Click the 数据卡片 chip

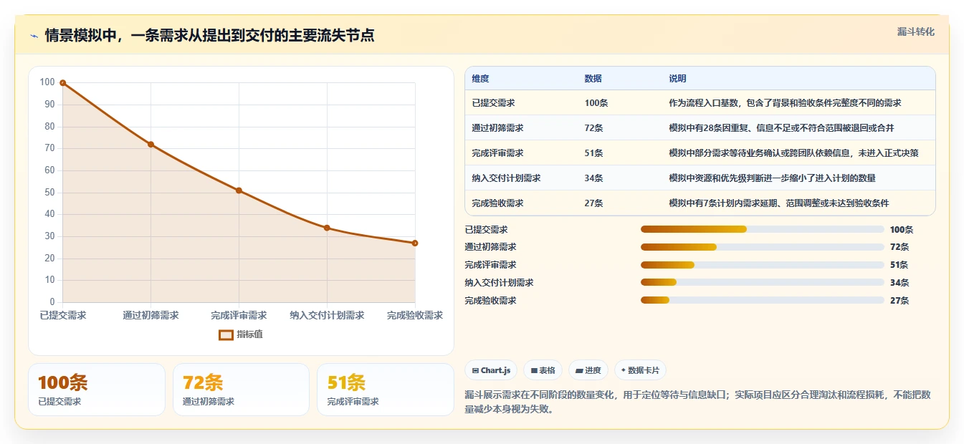coord(640,370)
